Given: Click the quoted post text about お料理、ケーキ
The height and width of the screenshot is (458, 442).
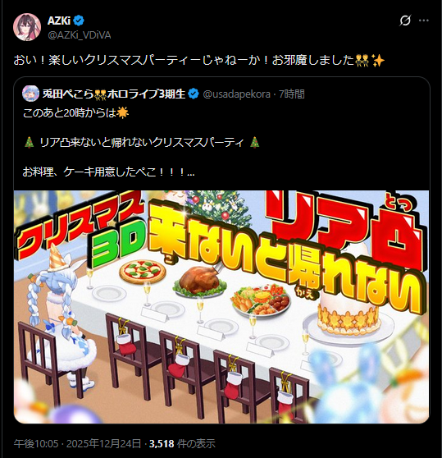Looking at the screenshot, I should coord(108,172).
